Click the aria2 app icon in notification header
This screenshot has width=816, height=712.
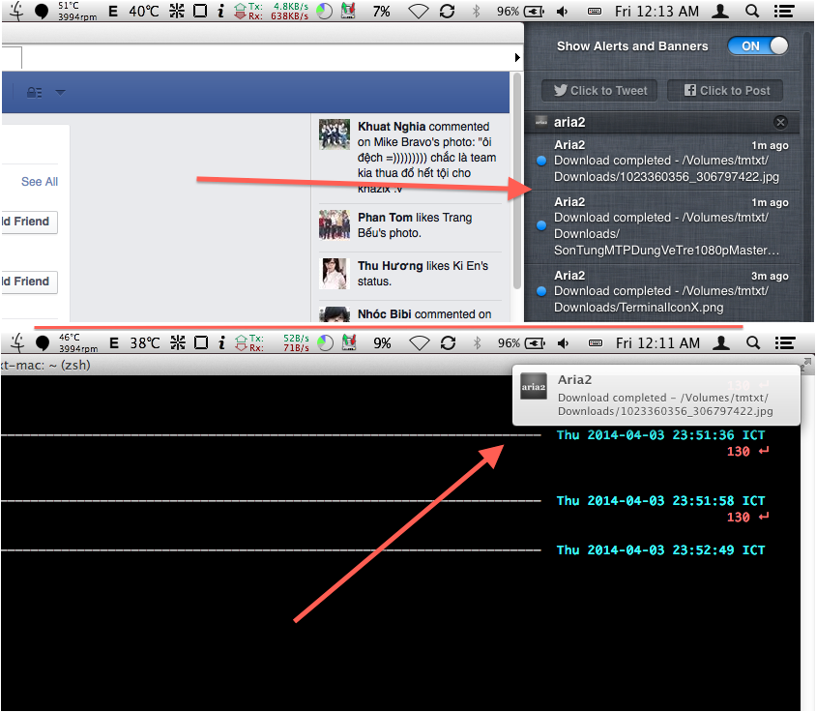coord(541,121)
